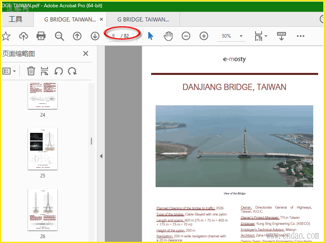Viewport: 325px width, 243px height.
Task: Select the page 25 thumbnail
Action: (x=43, y=149)
